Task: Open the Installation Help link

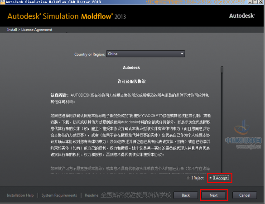Action: pos(20,195)
